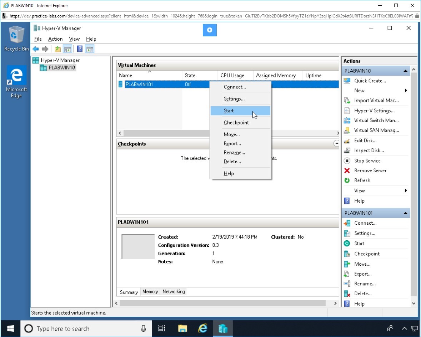The image size is (421, 337).
Task: Choose Export... in the context menu
Action: point(240,143)
